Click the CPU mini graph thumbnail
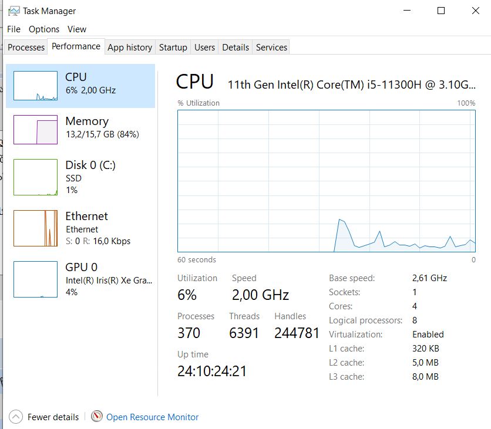 [36, 86]
